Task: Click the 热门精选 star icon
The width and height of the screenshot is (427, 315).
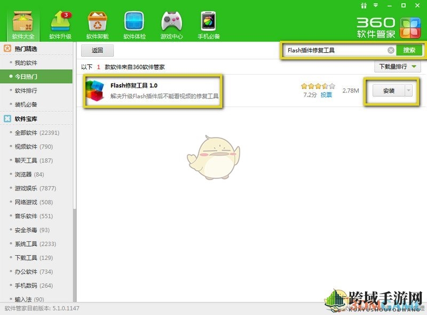Action: 7,49
